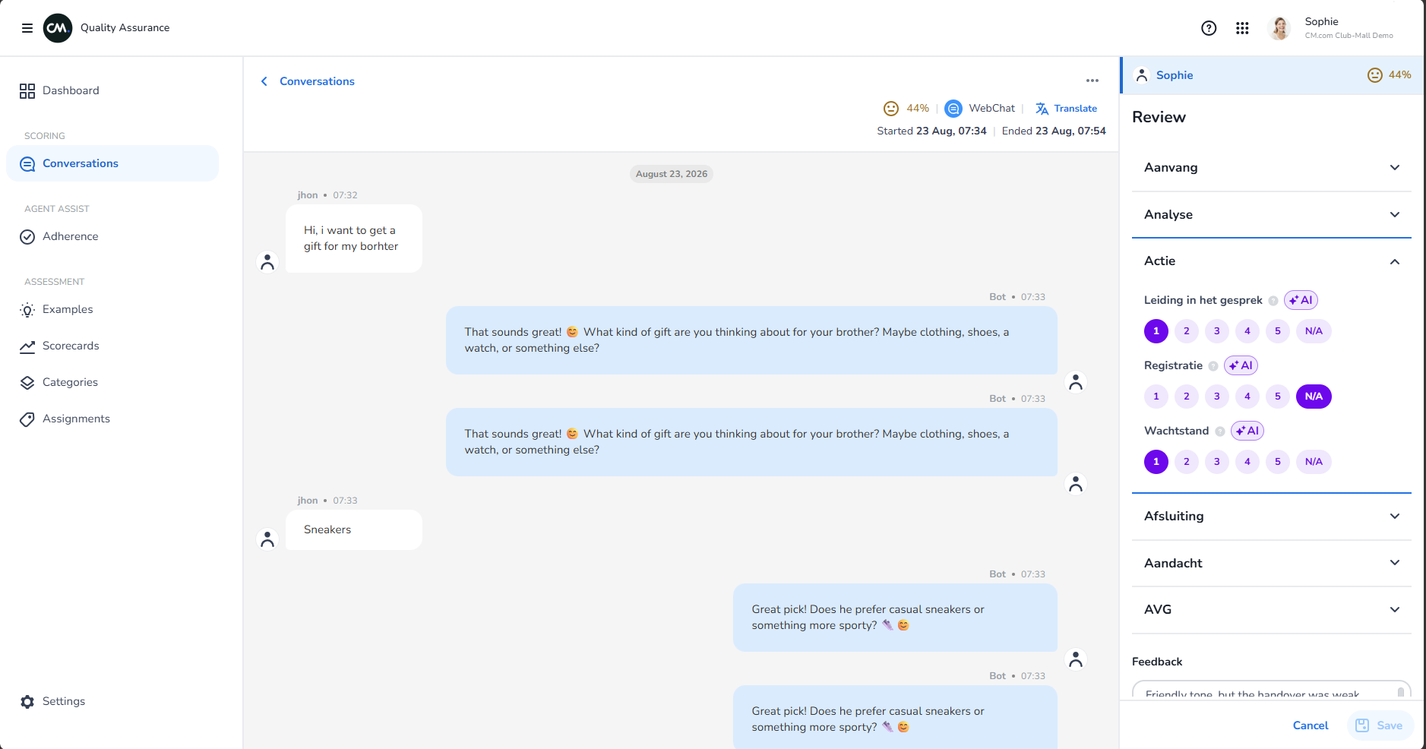
Task: Click the Examples lightbulb icon
Action: pyautogui.click(x=27, y=310)
